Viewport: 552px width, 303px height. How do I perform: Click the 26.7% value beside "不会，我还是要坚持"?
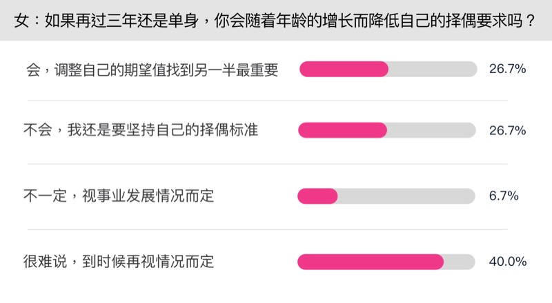tap(507, 130)
